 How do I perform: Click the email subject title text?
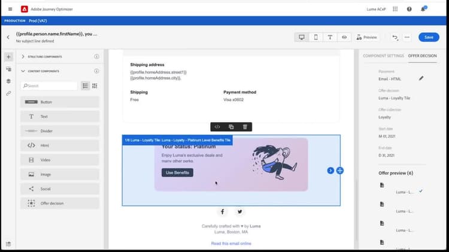click(57, 34)
